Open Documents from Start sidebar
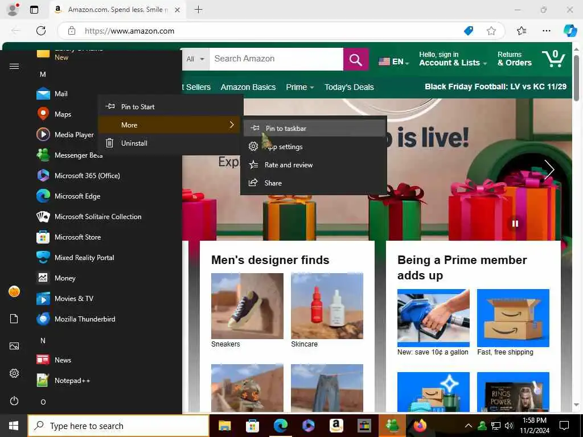The height and width of the screenshot is (437, 583). [14, 319]
